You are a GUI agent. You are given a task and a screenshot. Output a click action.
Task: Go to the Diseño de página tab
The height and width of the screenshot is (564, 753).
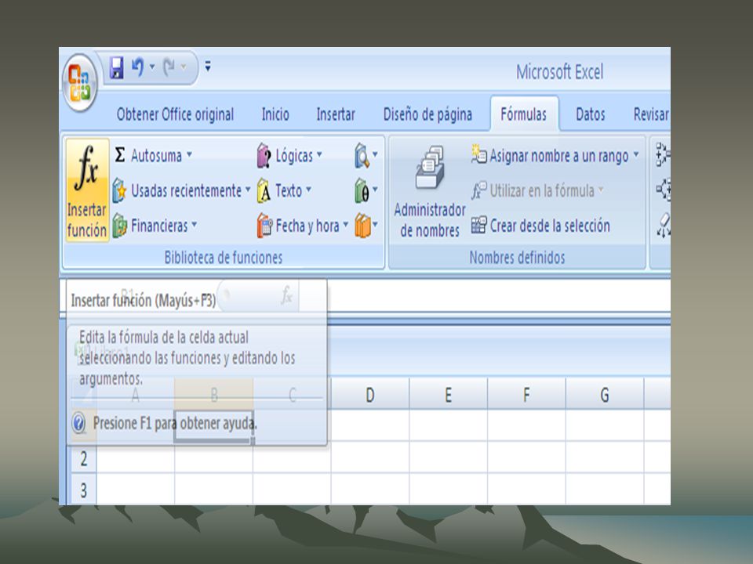(x=427, y=114)
